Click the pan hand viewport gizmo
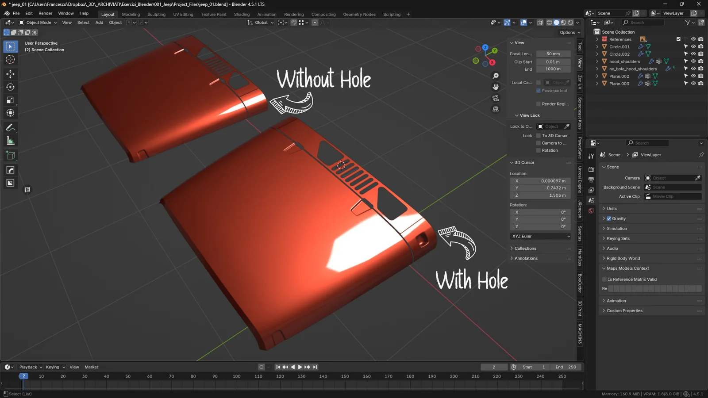Image resolution: width=708 pixels, height=398 pixels. coord(496,87)
